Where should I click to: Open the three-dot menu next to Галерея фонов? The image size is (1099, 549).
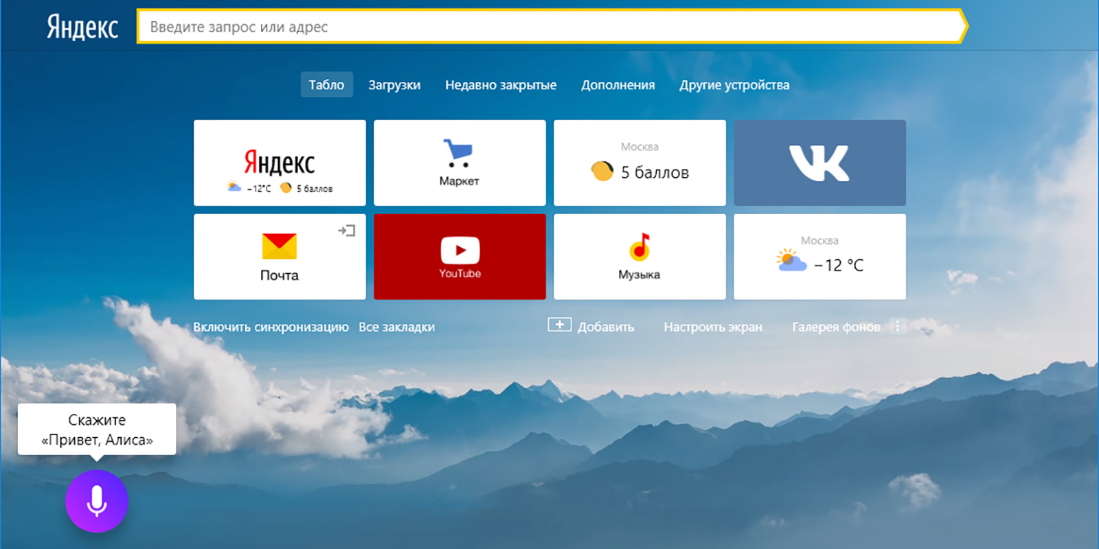coord(897,326)
